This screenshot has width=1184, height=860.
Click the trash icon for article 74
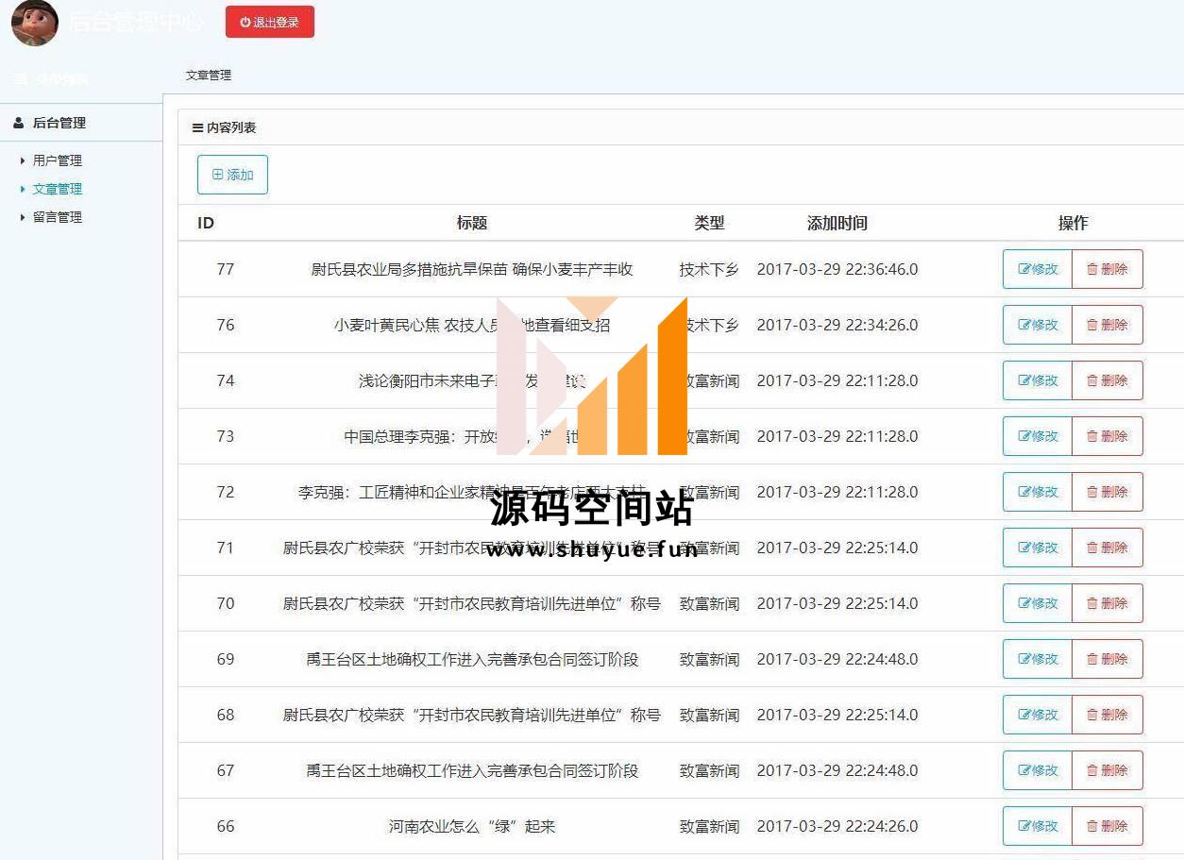1092,380
